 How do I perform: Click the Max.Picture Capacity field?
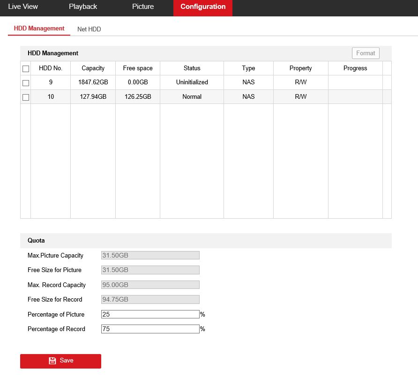pyautogui.click(x=150, y=255)
